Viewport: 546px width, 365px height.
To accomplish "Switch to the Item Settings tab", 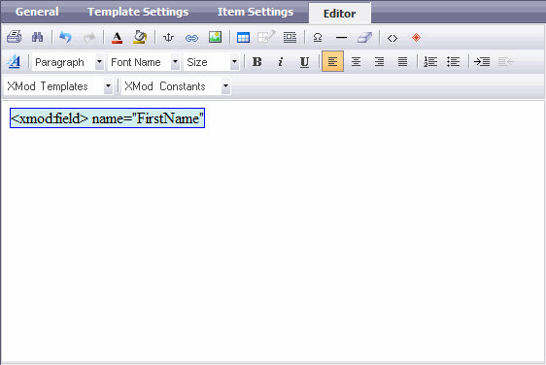I will 256,12.
